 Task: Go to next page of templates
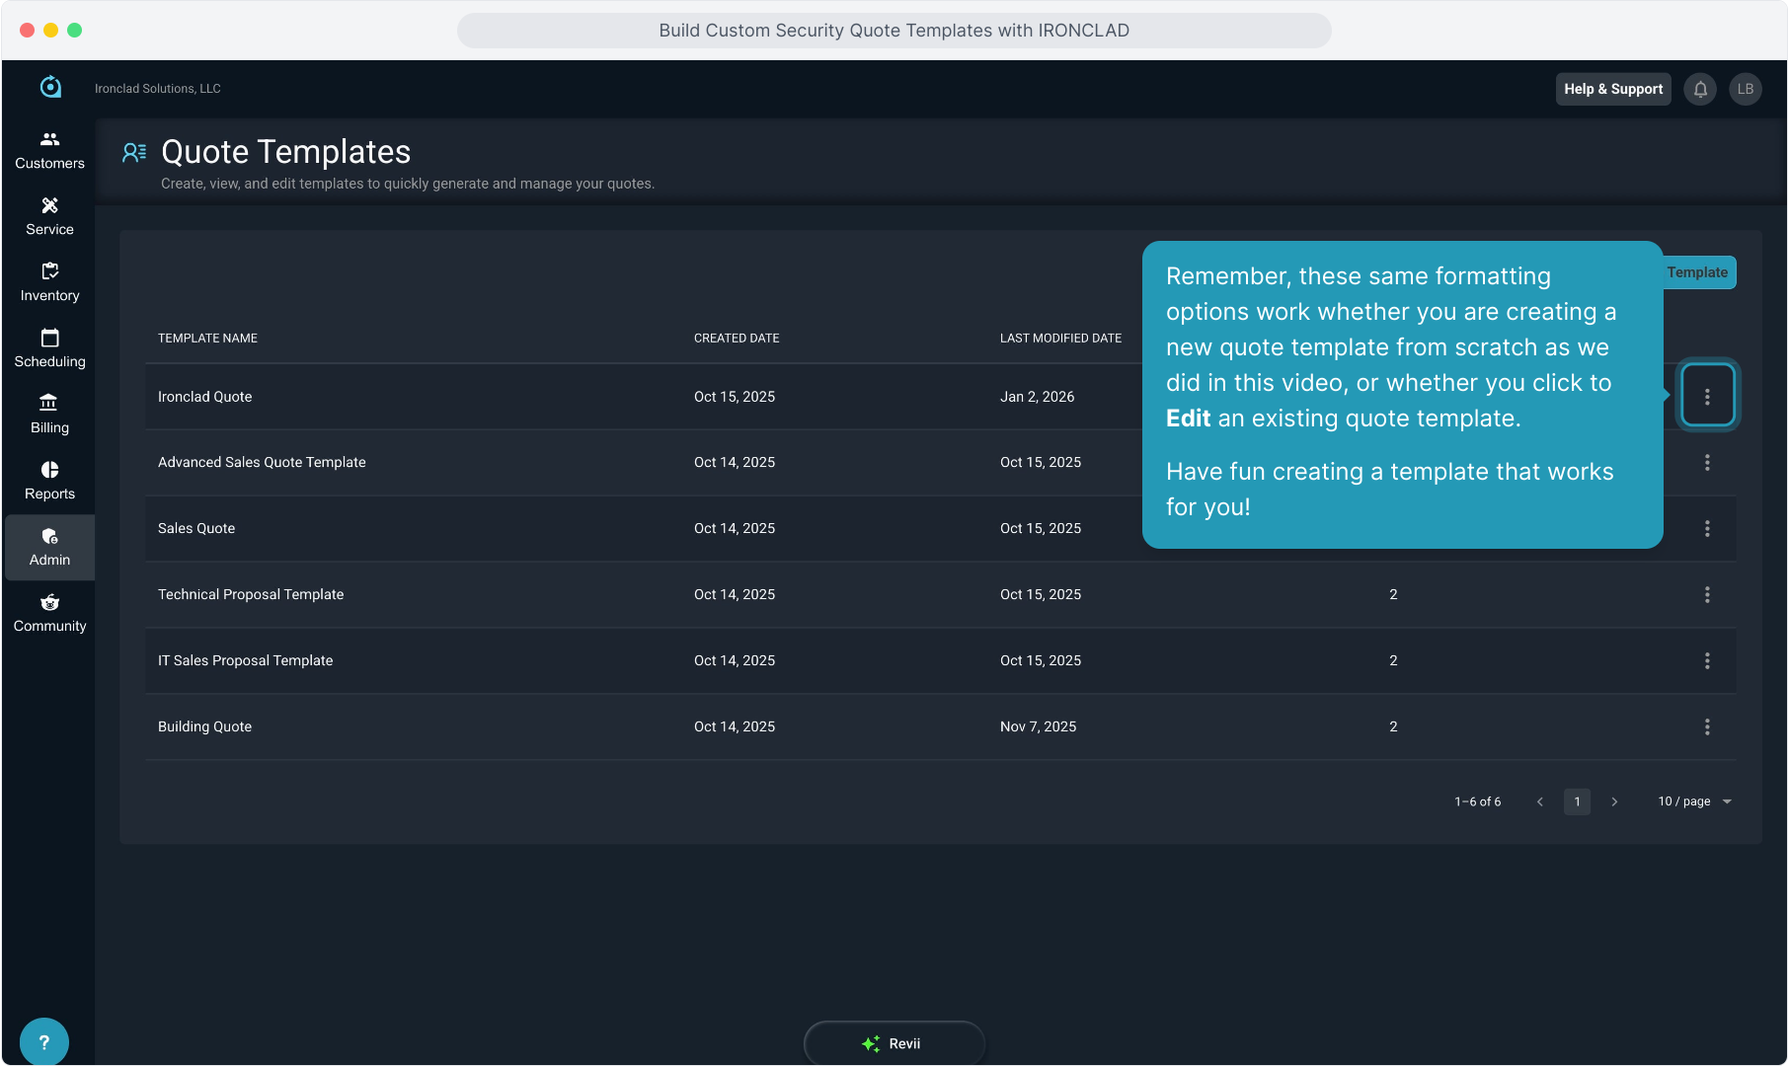(1614, 801)
